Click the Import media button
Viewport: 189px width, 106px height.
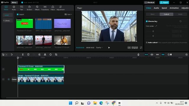point(20,14)
